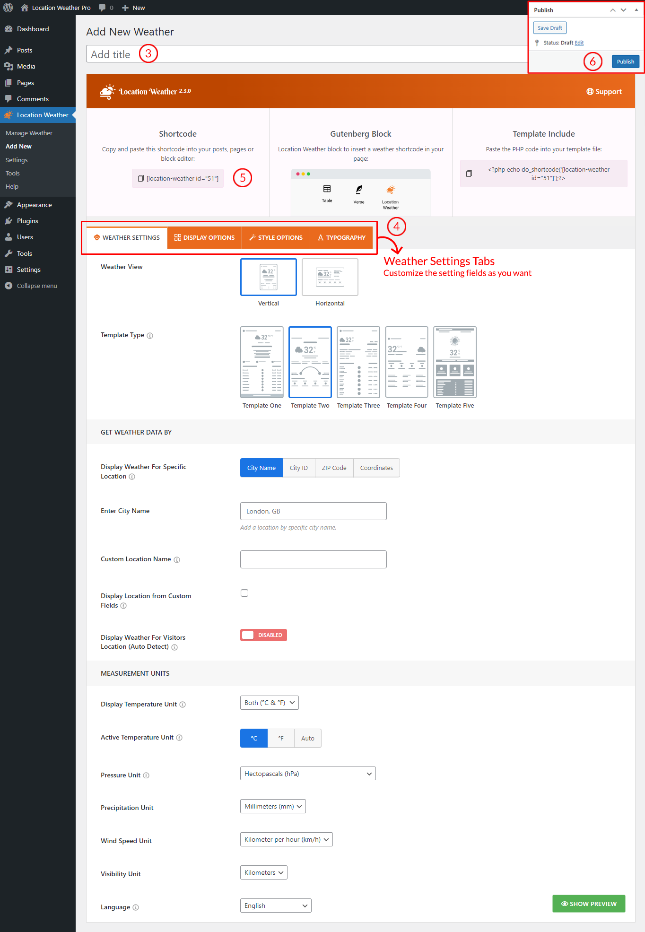Screen dimensions: 645x932
Task: Click the Appearance brush icon in sidebar
Action: pos(9,205)
